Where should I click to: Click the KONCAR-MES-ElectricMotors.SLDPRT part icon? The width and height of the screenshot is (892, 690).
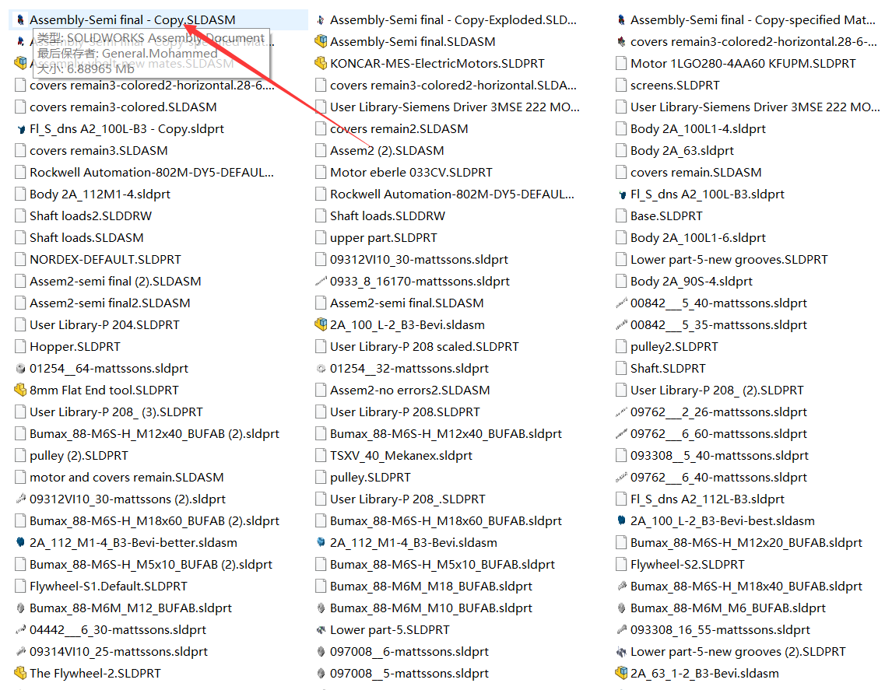(321, 64)
